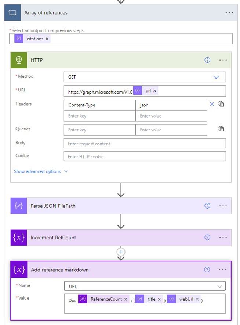Open the HTTP action ellipsis menu
240x325 pixels.
tap(223, 60)
